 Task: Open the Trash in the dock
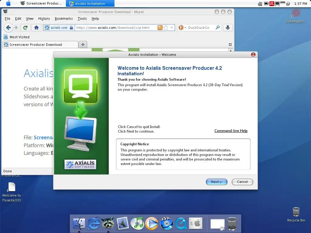tap(232, 224)
